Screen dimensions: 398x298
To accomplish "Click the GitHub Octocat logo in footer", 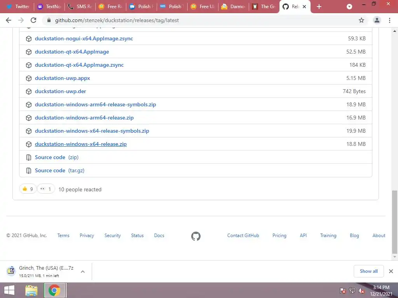I will click(196, 236).
